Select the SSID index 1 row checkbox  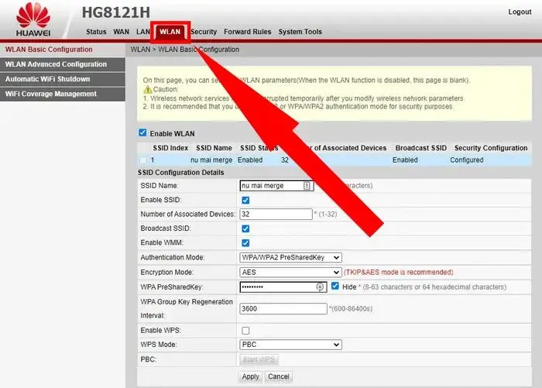pyautogui.click(x=143, y=160)
